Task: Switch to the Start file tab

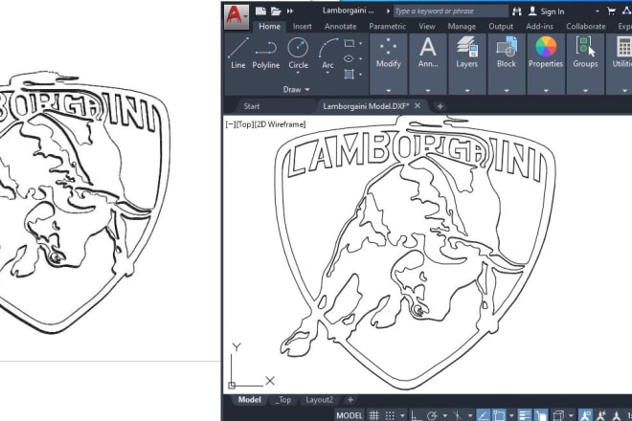Action: (x=252, y=106)
